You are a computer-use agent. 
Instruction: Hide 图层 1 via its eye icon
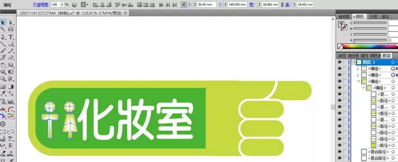[339, 62]
